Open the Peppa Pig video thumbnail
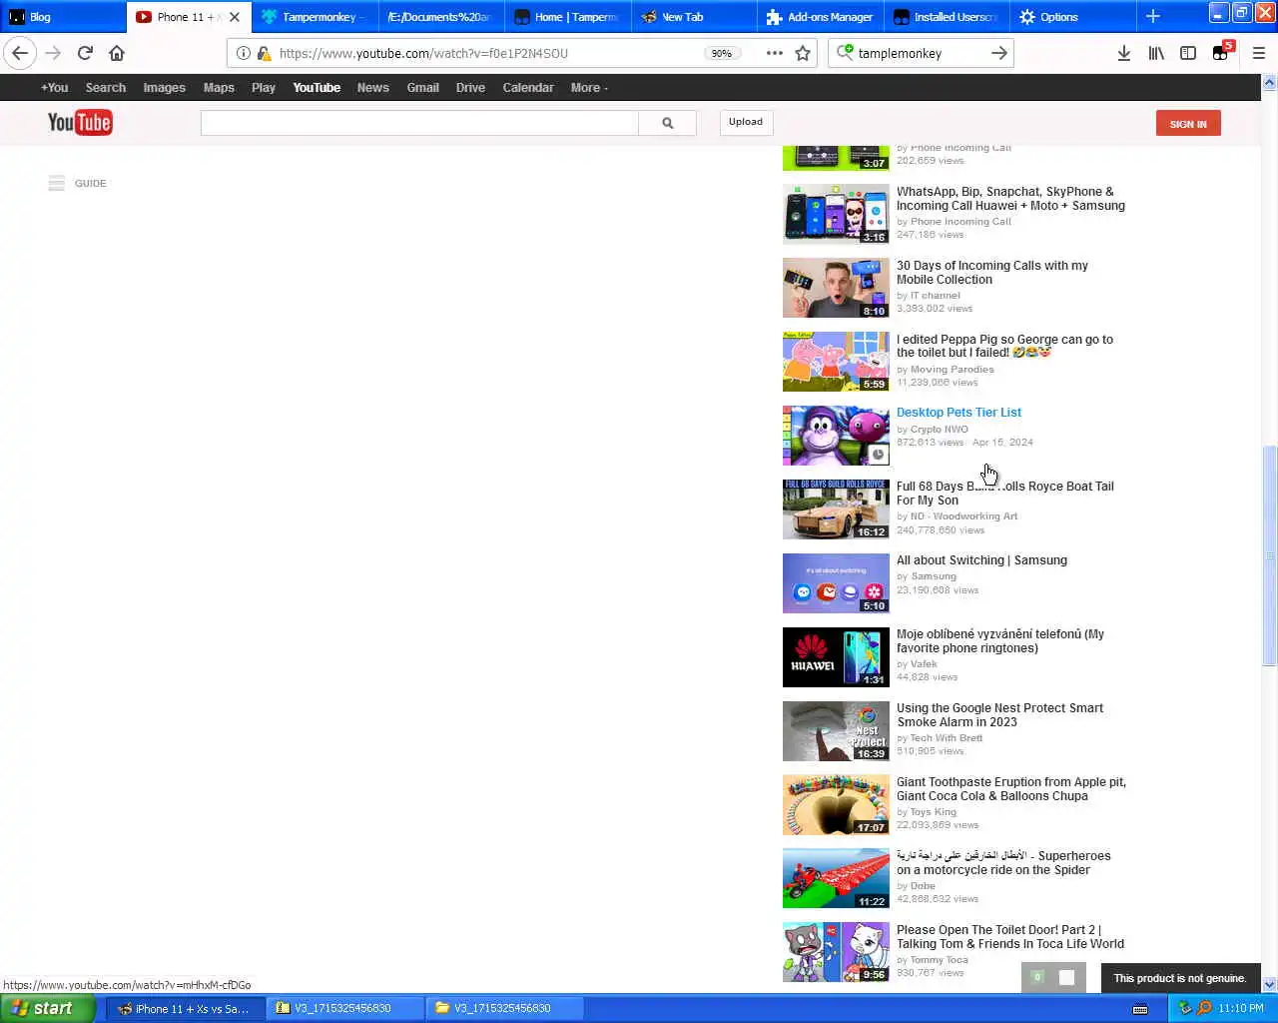Screen dimensions: 1278x1023 836,362
